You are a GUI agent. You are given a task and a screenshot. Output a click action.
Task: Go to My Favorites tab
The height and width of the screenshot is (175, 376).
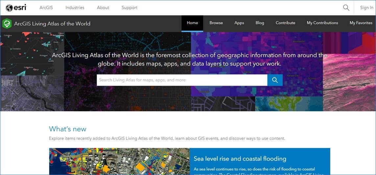[x=361, y=23]
